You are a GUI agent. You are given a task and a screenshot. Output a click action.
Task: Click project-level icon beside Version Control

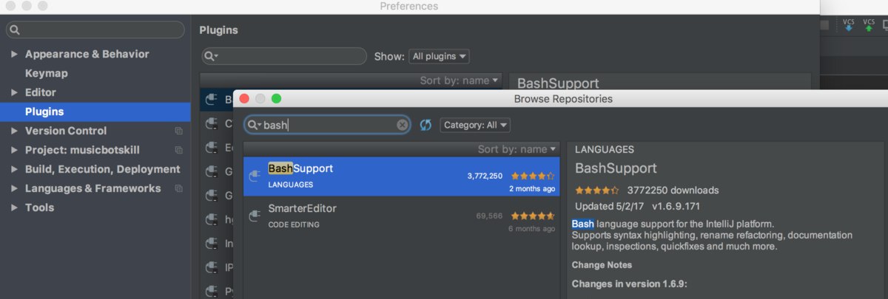[178, 131]
